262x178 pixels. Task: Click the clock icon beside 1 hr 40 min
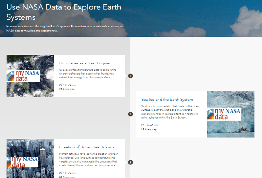[143, 125]
